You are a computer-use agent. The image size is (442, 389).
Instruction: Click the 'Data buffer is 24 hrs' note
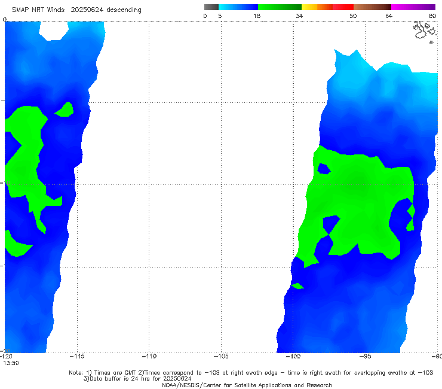pos(137,379)
